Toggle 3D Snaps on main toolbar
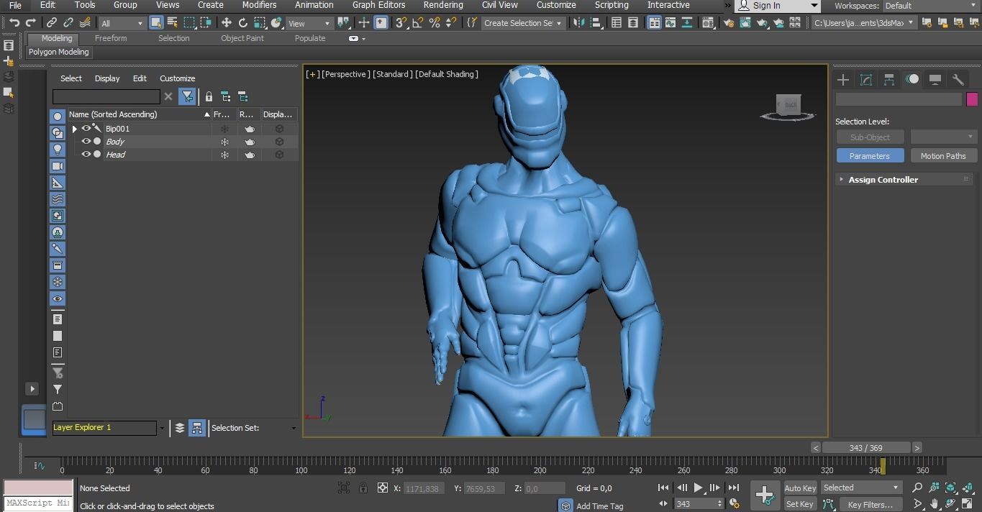The width and height of the screenshot is (982, 512). coord(401,23)
